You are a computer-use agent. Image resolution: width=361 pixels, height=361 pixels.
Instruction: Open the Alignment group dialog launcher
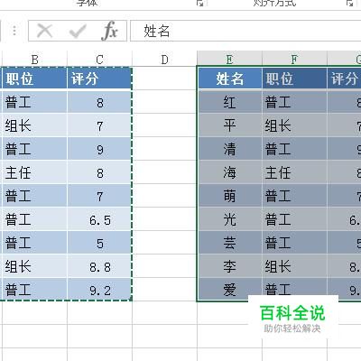coord(349,4)
